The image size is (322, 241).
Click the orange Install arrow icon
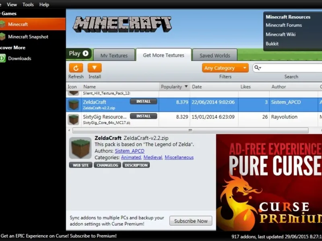(95, 68)
